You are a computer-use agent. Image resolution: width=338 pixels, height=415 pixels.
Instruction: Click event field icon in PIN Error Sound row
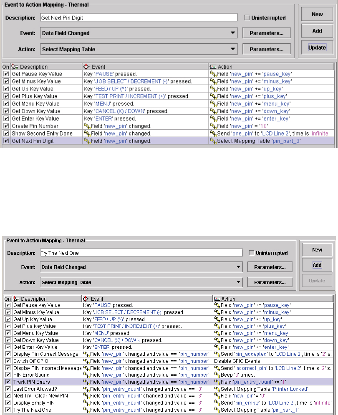tap(86, 375)
